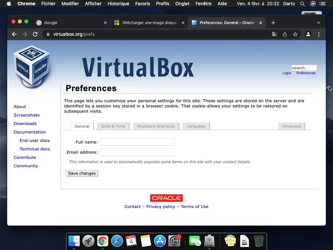Select the Date & Time preferences tab
Image resolution: width=333 pixels, height=250 pixels.
coord(113,126)
